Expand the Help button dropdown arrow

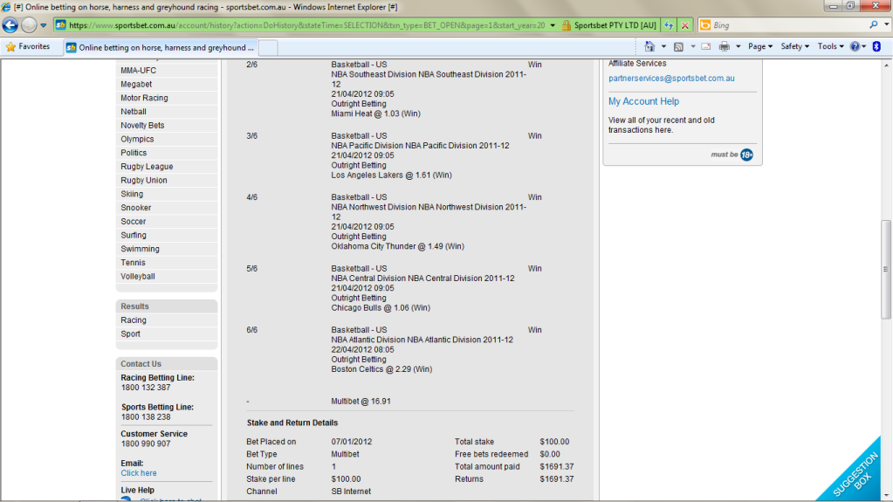864,47
